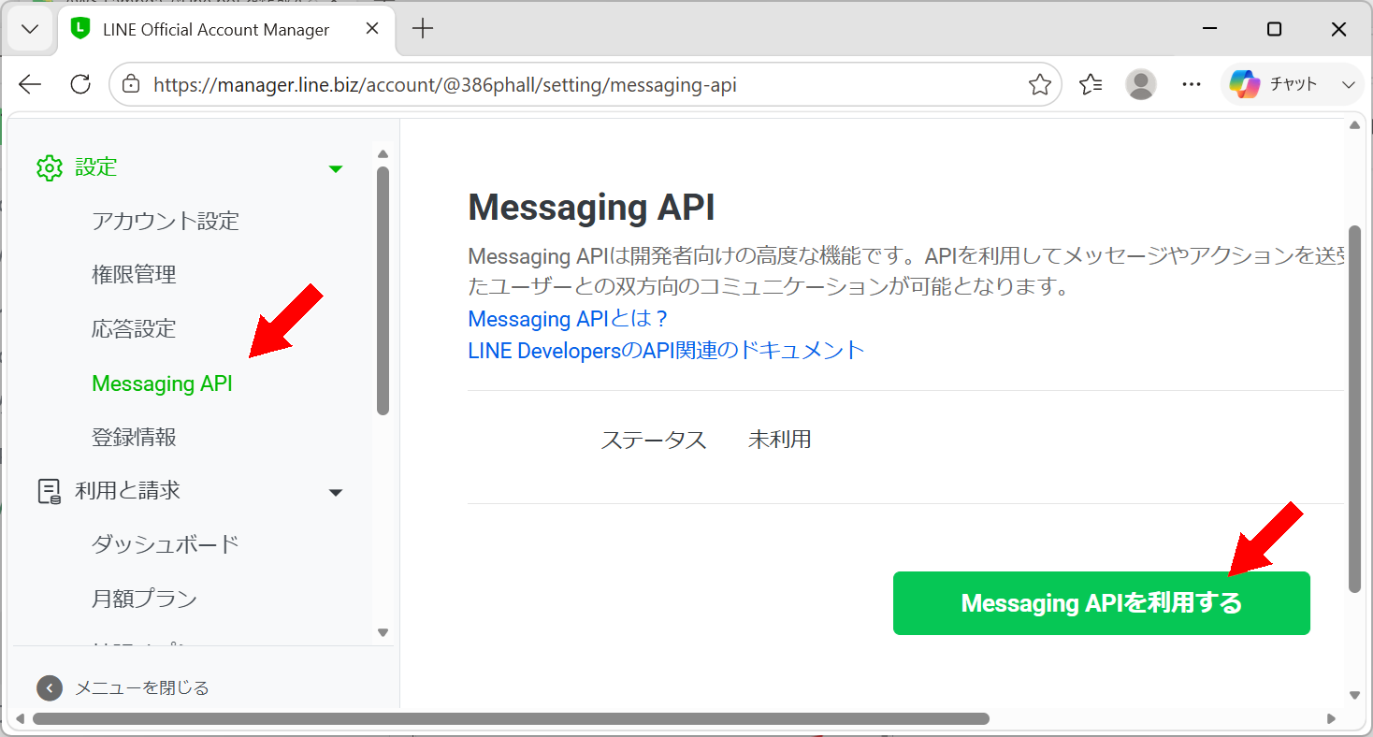Open 権限管理 in the sidebar

(134, 275)
